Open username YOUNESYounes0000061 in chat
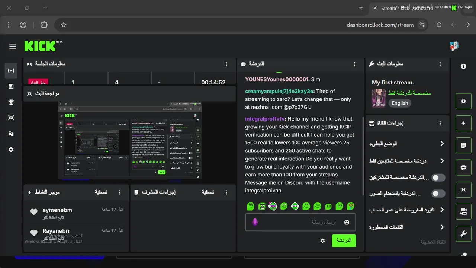 tap(277, 79)
